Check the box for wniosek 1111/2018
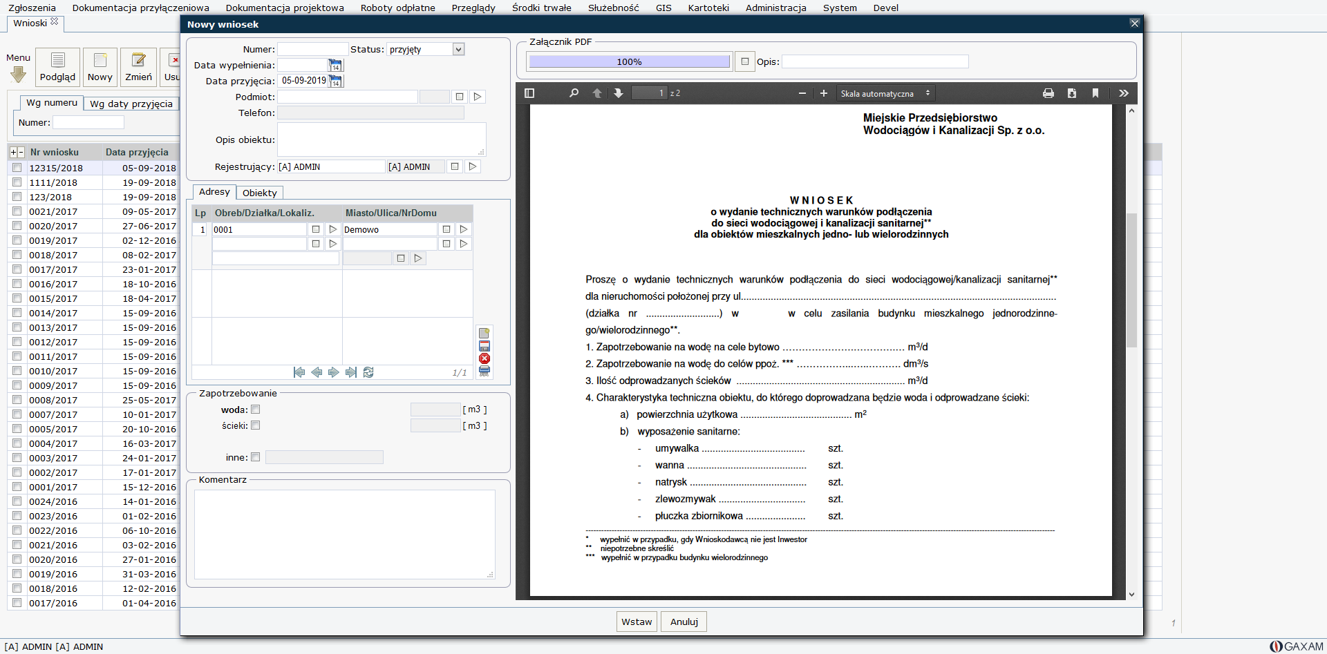Viewport: 1327px width, 654px height. pyautogui.click(x=17, y=182)
